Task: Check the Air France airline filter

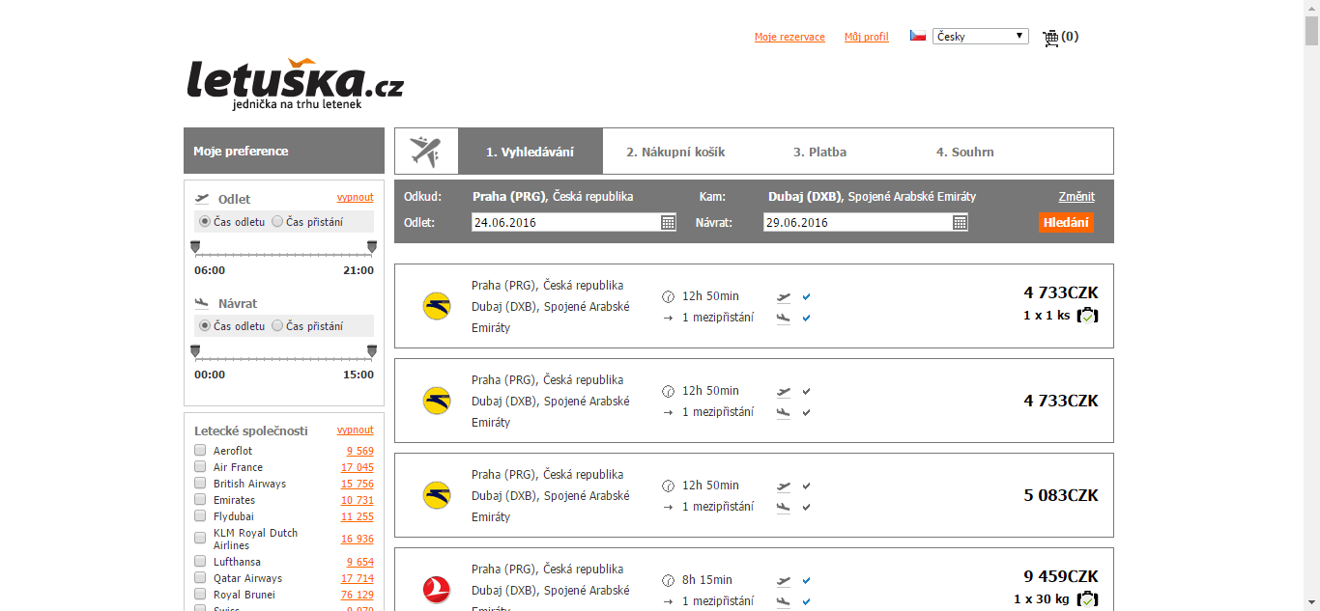Action: tap(200, 466)
